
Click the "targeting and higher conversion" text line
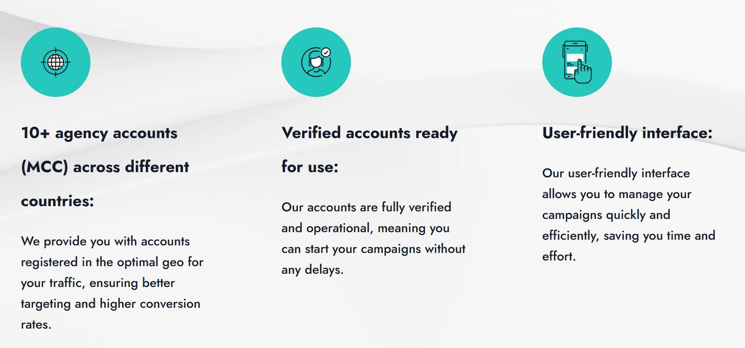click(110, 304)
